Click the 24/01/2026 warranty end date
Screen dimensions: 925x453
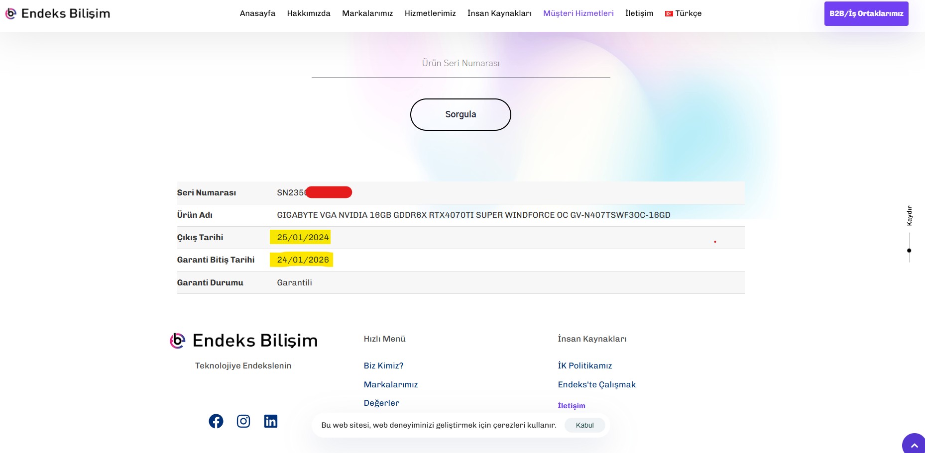click(303, 260)
